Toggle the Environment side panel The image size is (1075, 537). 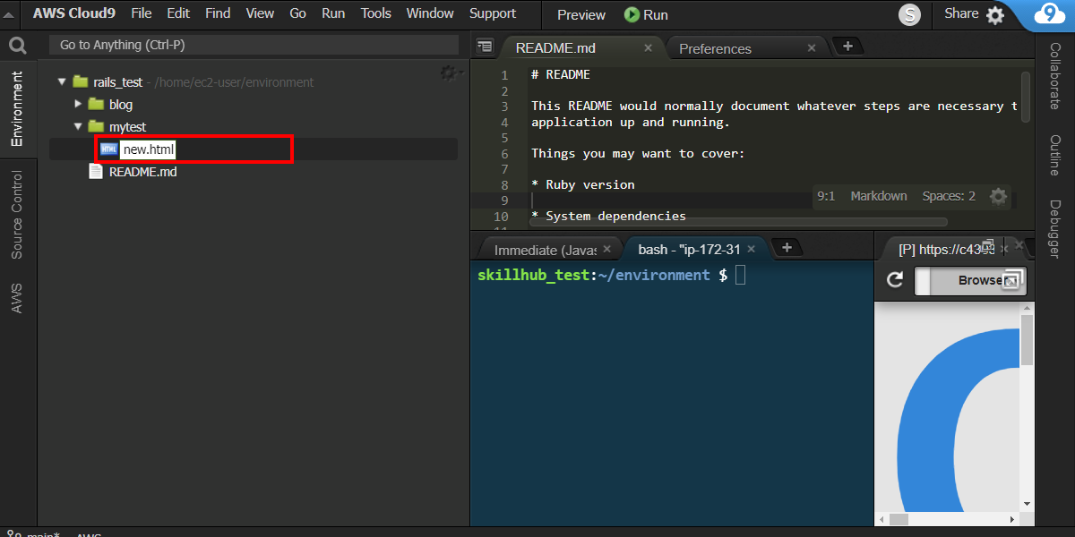coord(17,109)
